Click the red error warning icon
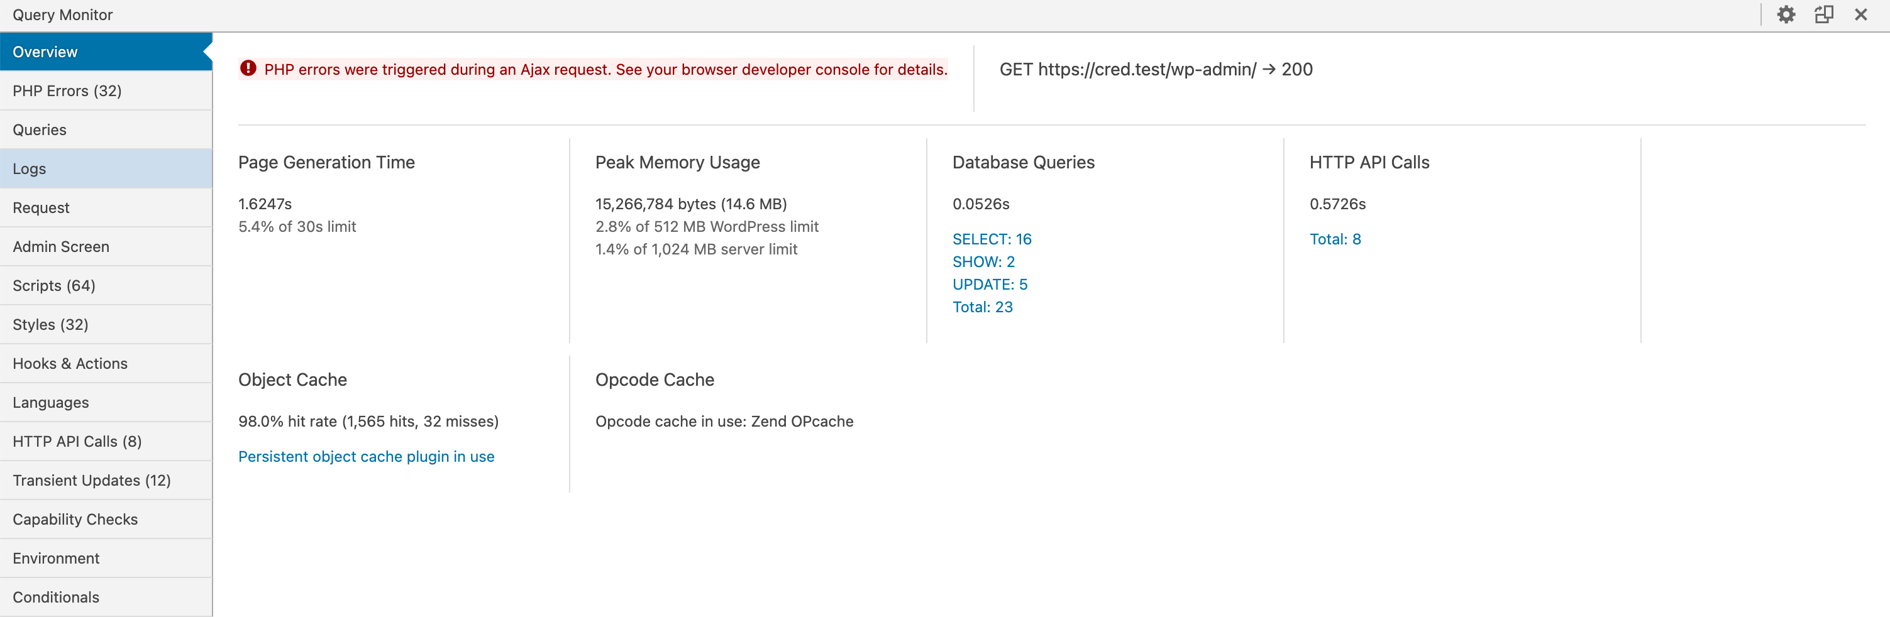Image resolution: width=1890 pixels, height=617 pixels. pyautogui.click(x=249, y=69)
